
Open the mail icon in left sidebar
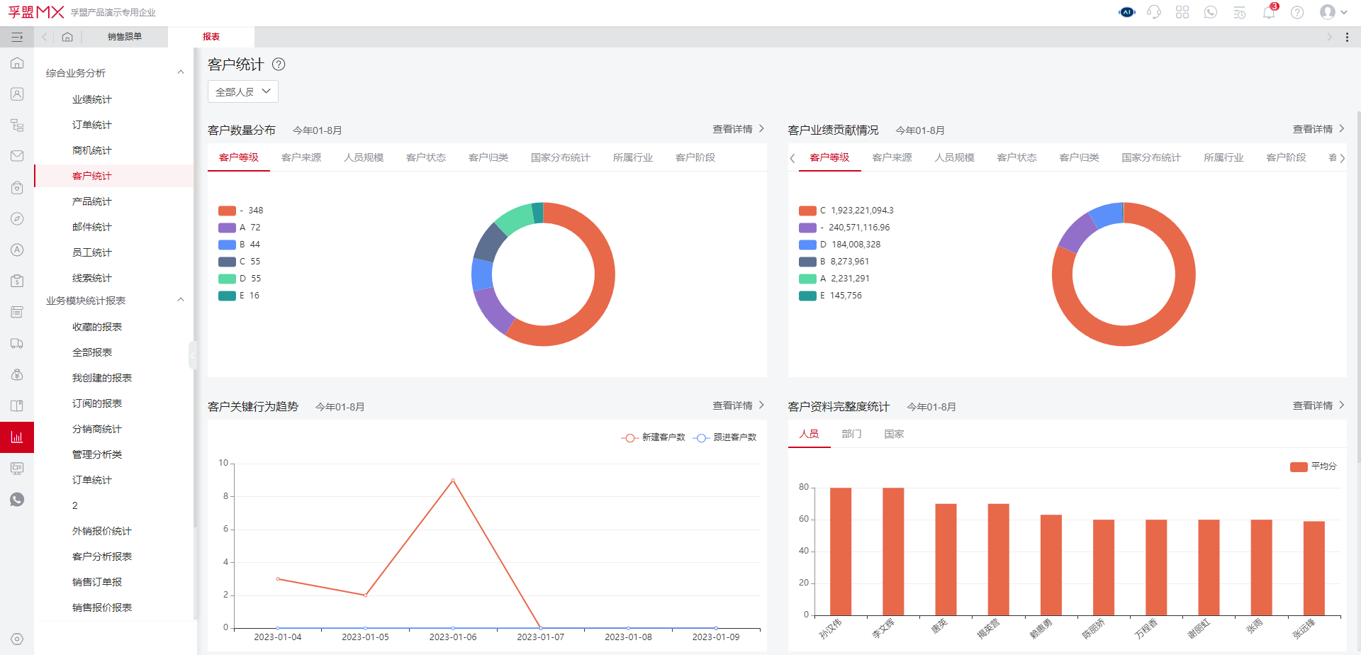tap(17, 156)
